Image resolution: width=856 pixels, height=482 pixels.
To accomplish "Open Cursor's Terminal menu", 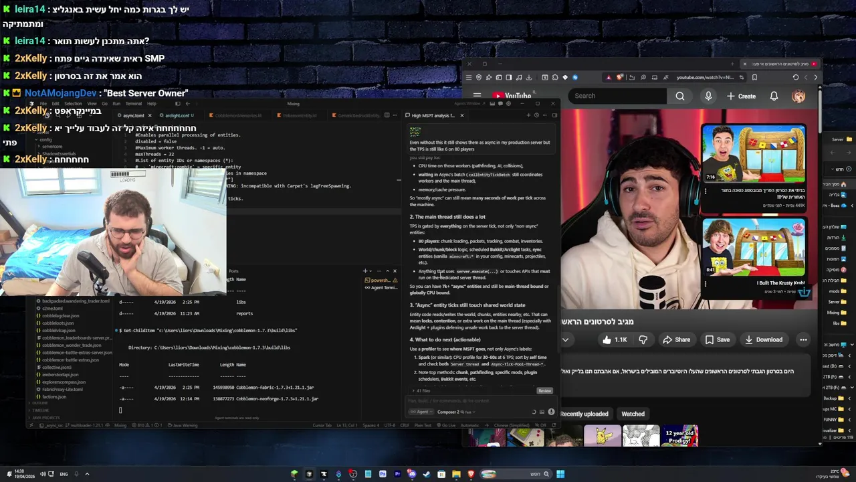I will pyautogui.click(x=134, y=104).
